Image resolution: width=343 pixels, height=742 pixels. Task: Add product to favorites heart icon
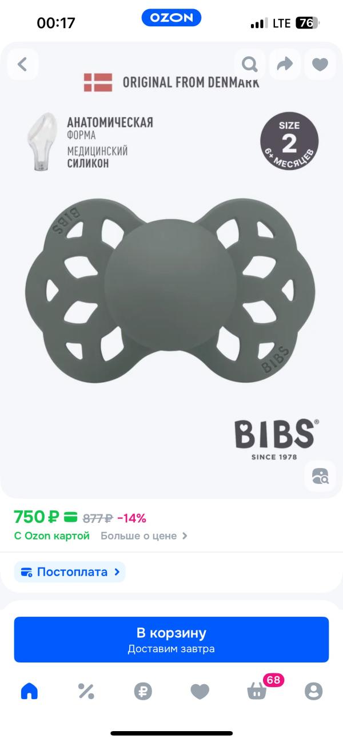pyautogui.click(x=320, y=64)
